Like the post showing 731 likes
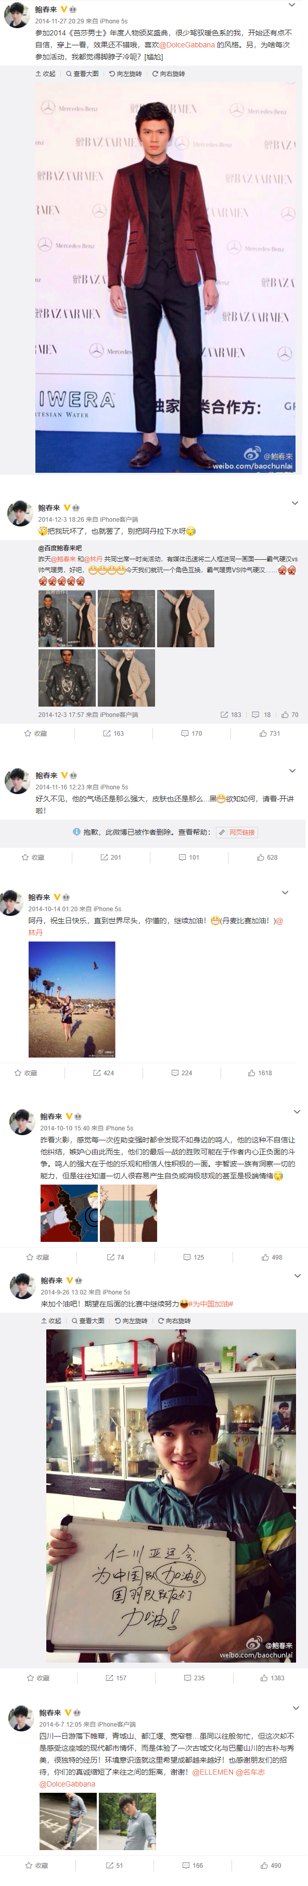Viewport: 308px width, 1886px height. tap(270, 733)
